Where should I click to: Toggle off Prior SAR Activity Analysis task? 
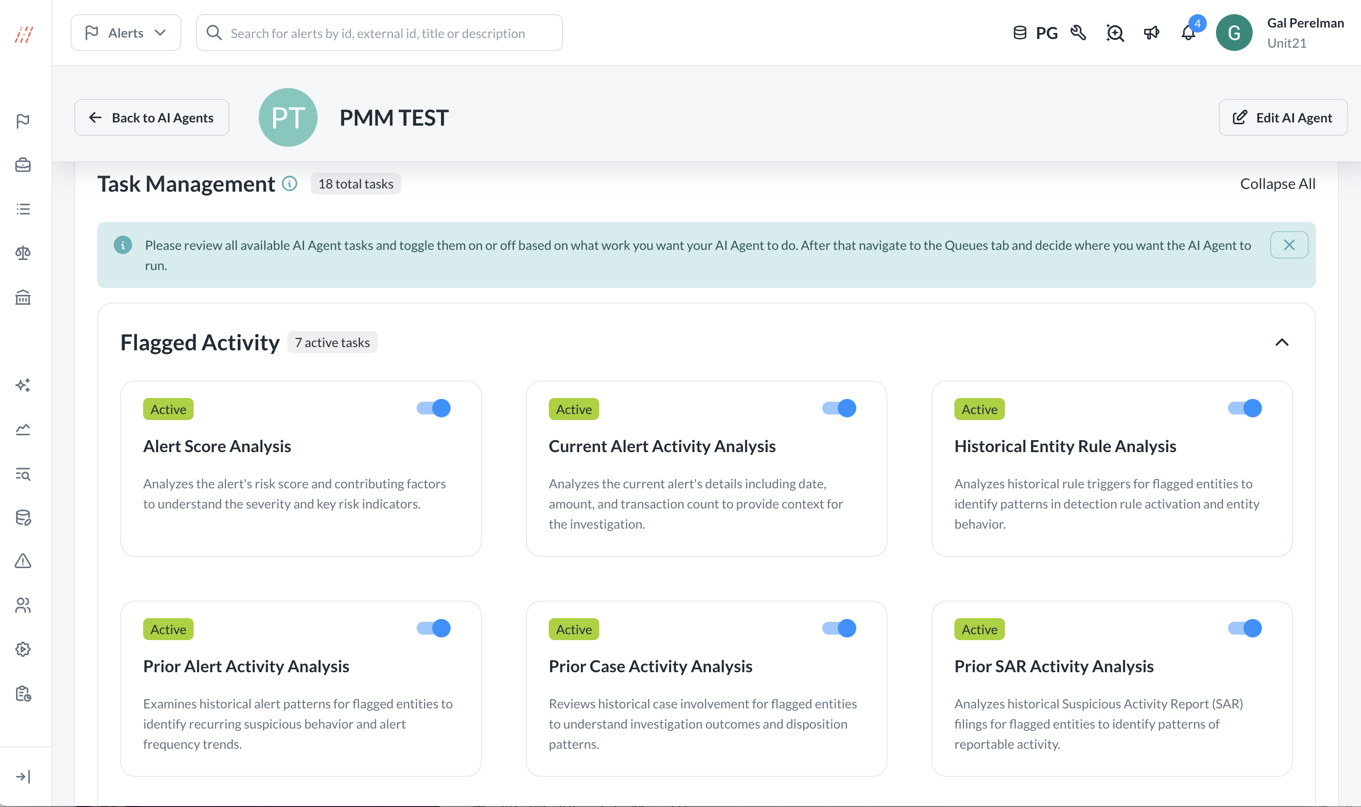(1244, 628)
